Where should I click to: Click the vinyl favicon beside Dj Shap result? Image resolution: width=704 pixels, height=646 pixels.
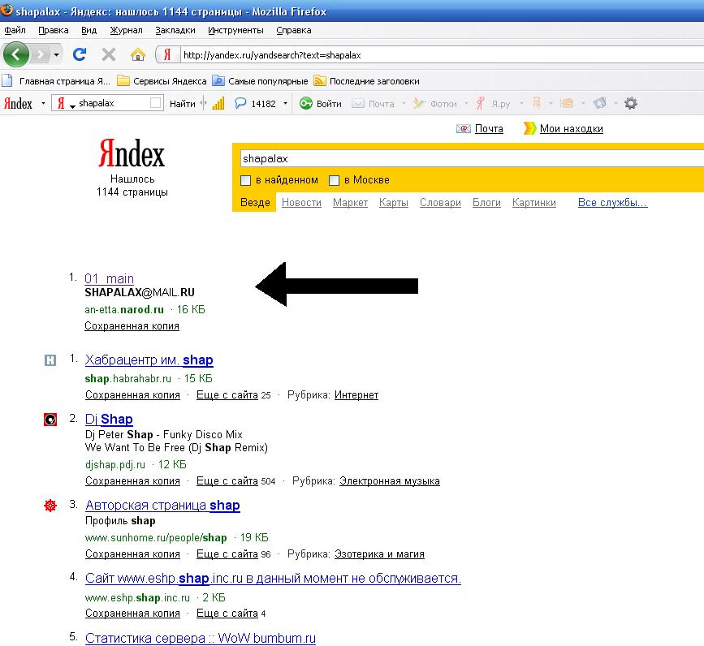pyautogui.click(x=50, y=420)
